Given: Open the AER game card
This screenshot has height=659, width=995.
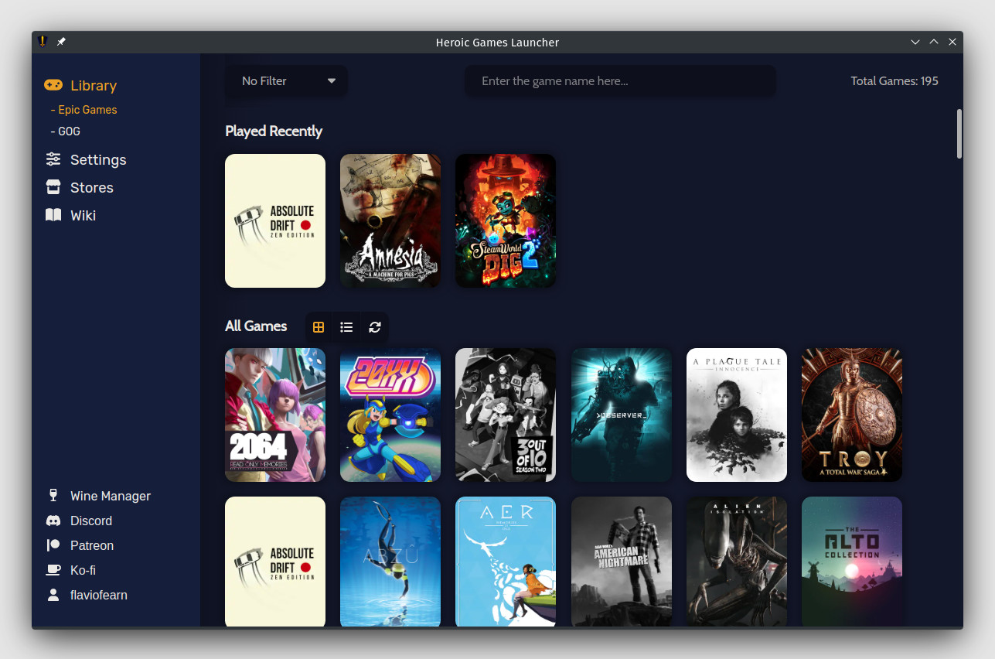Looking at the screenshot, I should (506, 562).
